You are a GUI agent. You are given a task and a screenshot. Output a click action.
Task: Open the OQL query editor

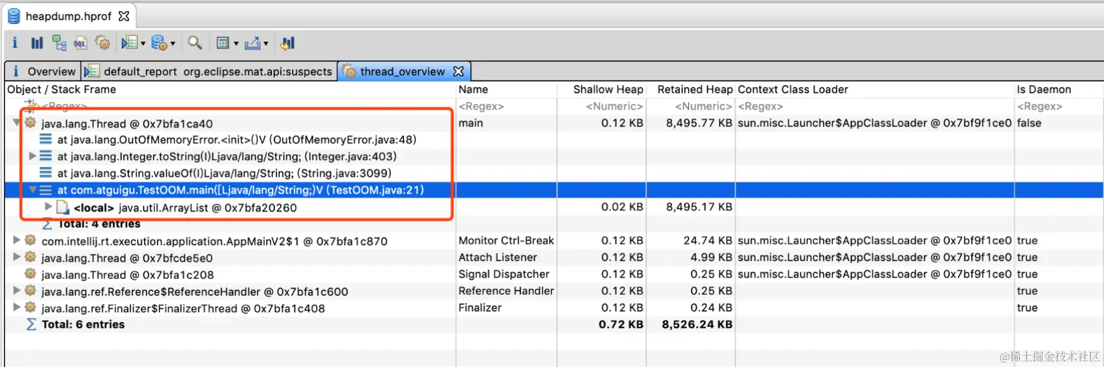[x=81, y=43]
